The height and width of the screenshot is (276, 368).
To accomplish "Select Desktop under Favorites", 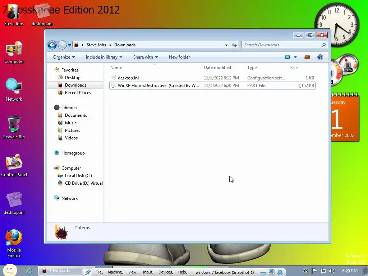I will tap(73, 78).
